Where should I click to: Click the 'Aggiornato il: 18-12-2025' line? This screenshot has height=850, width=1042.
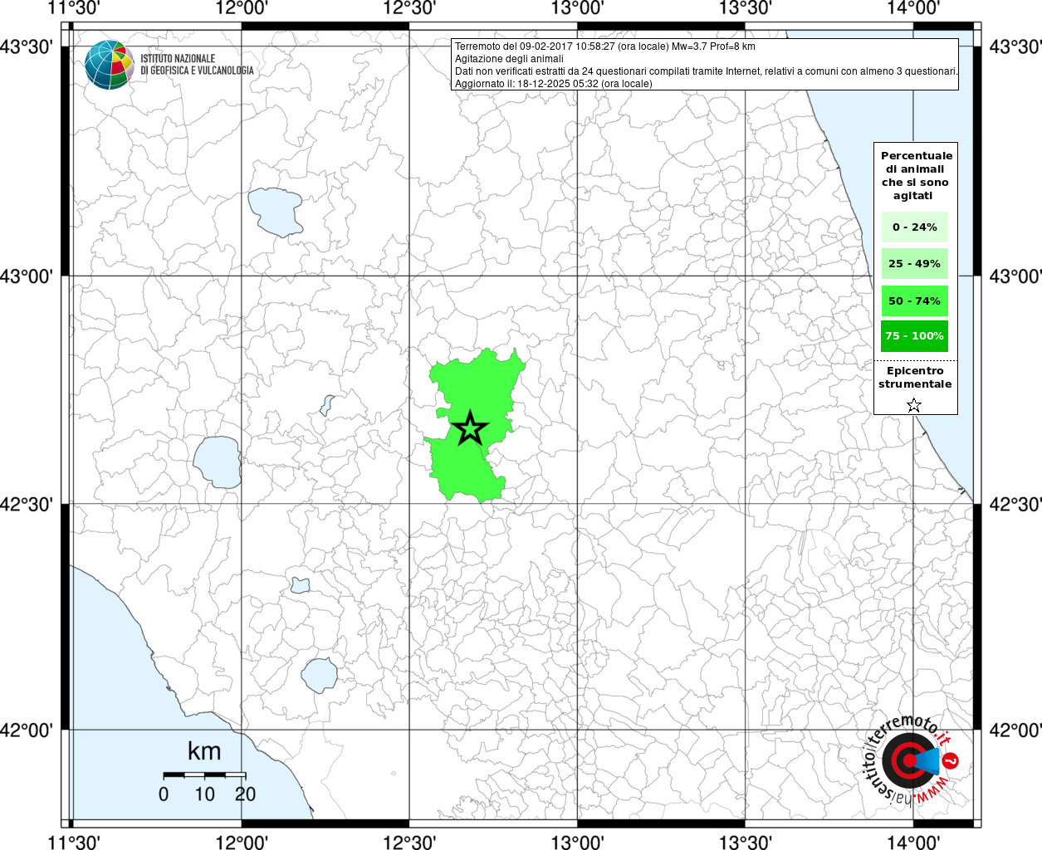point(553,84)
